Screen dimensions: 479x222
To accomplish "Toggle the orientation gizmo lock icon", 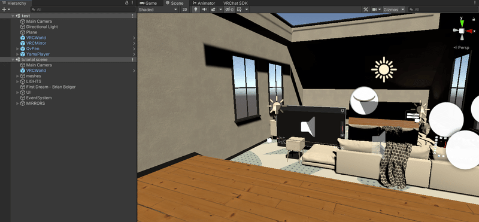I will 474,19.
